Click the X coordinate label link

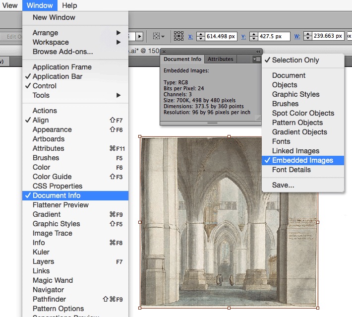190,36
